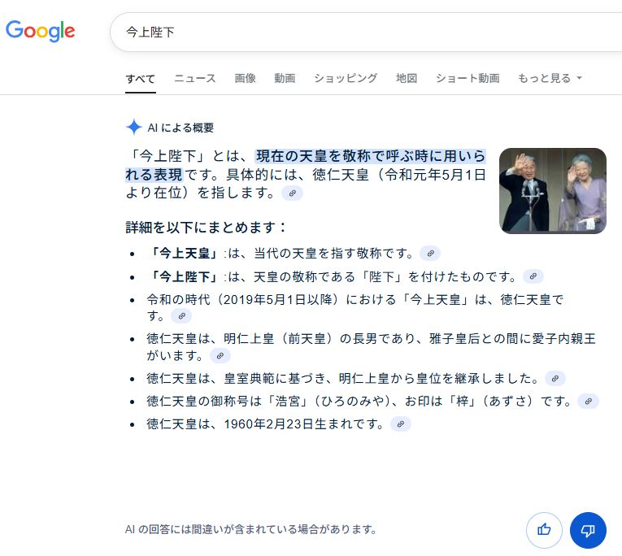622x556 pixels.
Task: Click the text 徳仁天皇の御称号は「浩宮」
Action: tap(228, 402)
